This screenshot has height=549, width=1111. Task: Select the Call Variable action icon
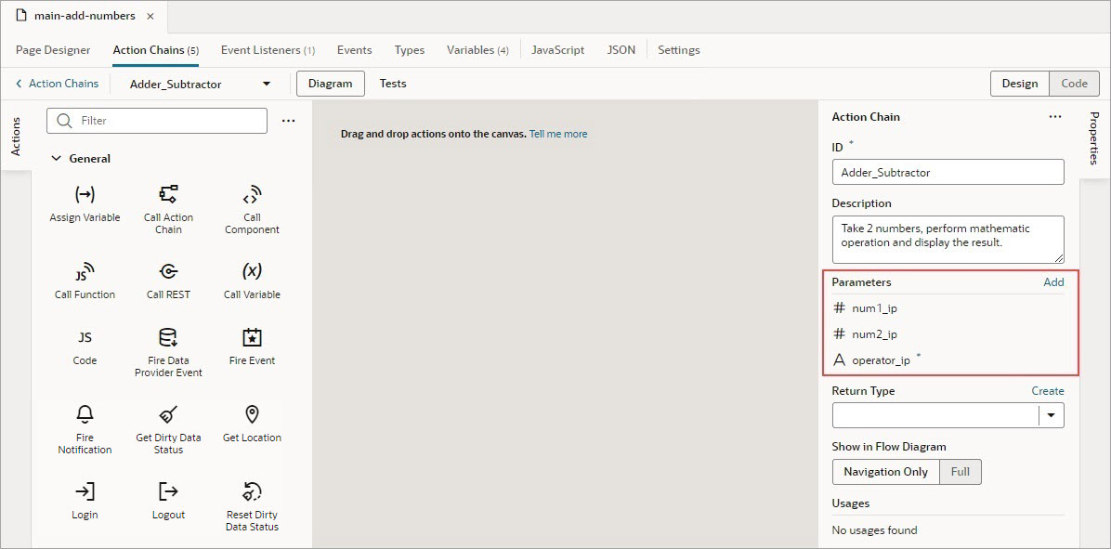pos(252,272)
